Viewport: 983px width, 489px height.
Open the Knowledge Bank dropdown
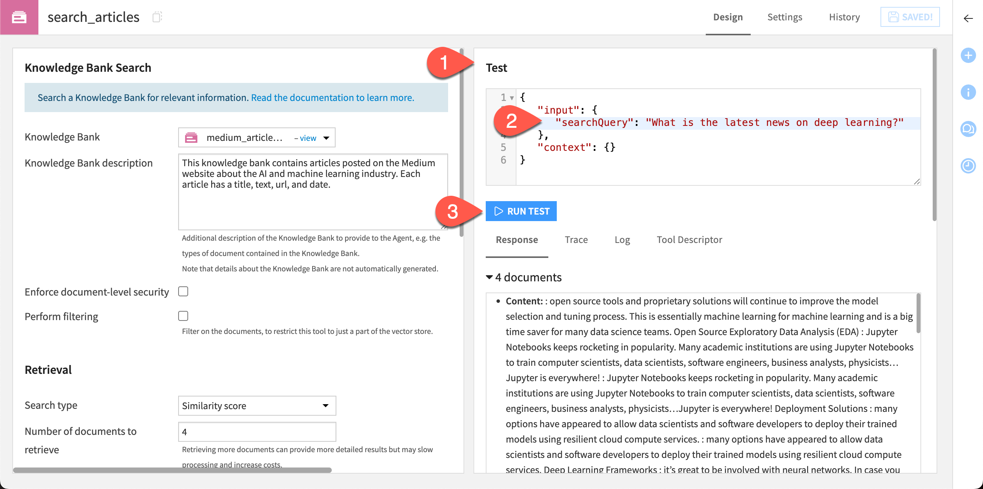(257, 137)
